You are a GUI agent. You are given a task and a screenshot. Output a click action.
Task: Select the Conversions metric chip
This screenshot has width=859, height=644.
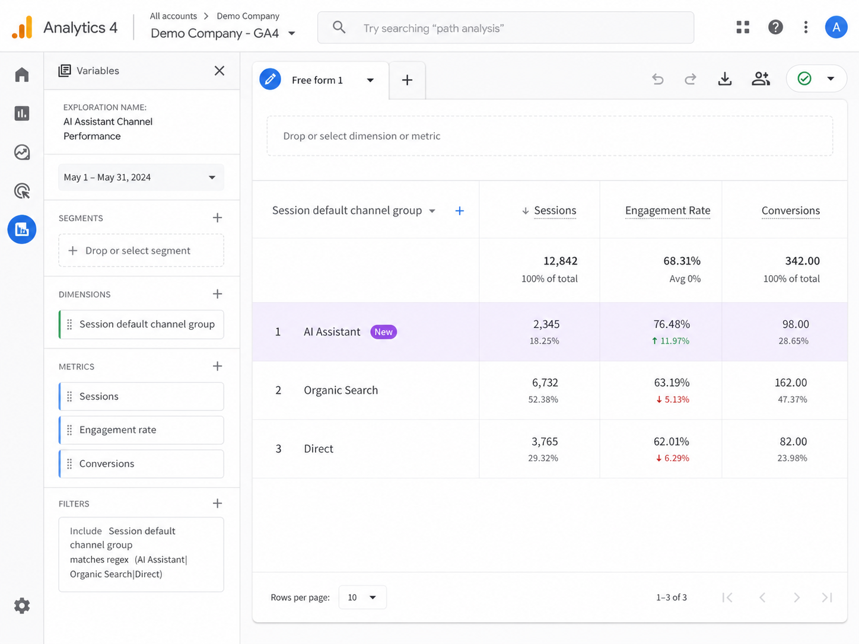(x=141, y=464)
